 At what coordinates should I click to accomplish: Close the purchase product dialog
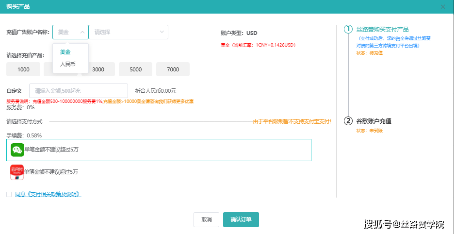pyautogui.click(x=442, y=7)
